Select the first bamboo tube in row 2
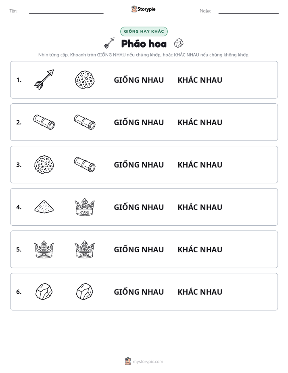 point(44,122)
